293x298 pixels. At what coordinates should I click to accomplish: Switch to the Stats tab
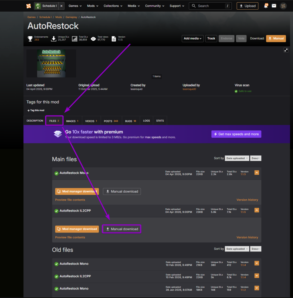click(x=160, y=121)
